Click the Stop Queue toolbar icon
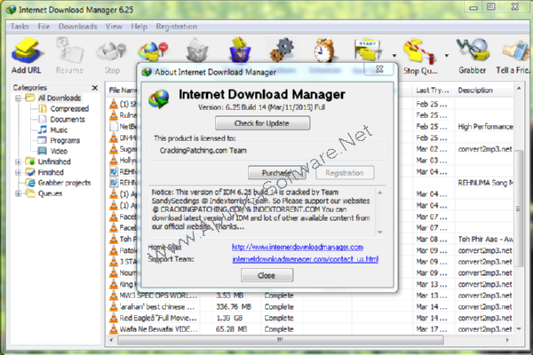Viewport: 533px width, 355px height. 419,51
